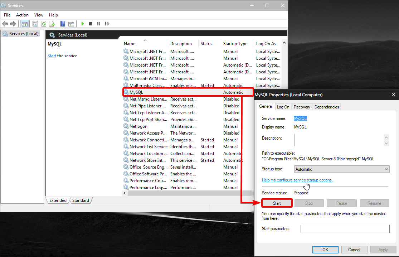
Task: Switch to the Standard view tab
Action: pos(81,200)
